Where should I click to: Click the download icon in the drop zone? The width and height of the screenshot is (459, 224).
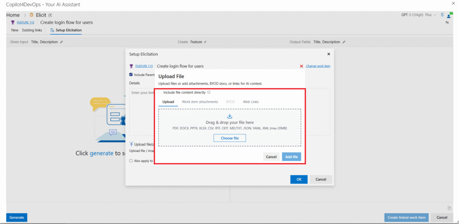pos(230,116)
